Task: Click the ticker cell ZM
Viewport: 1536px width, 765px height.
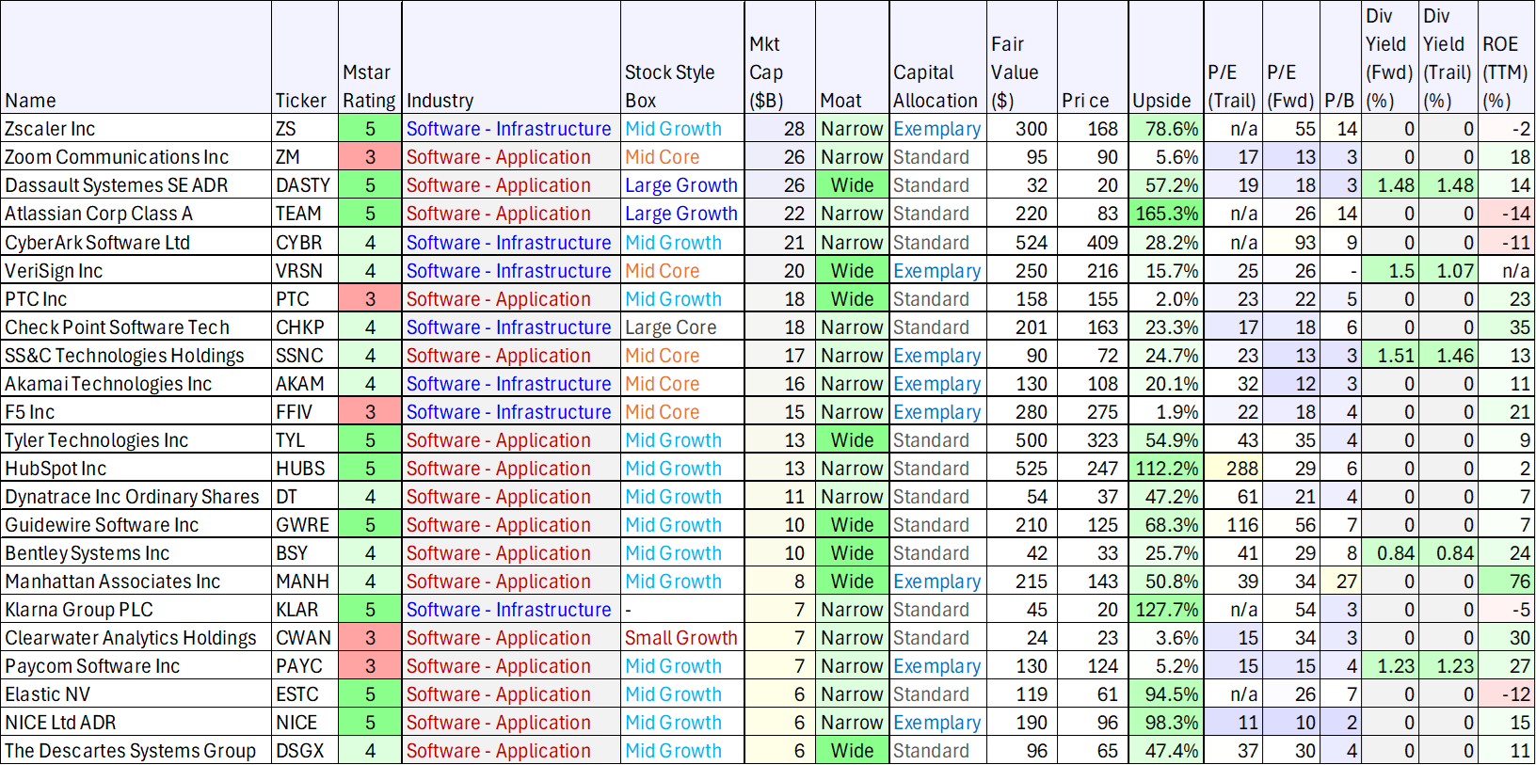Action: (304, 157)
